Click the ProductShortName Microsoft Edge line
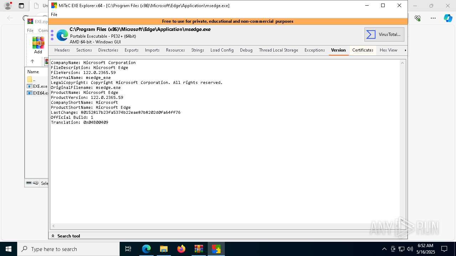This screenshot has width=456, height=256. (x=91, y=107)
